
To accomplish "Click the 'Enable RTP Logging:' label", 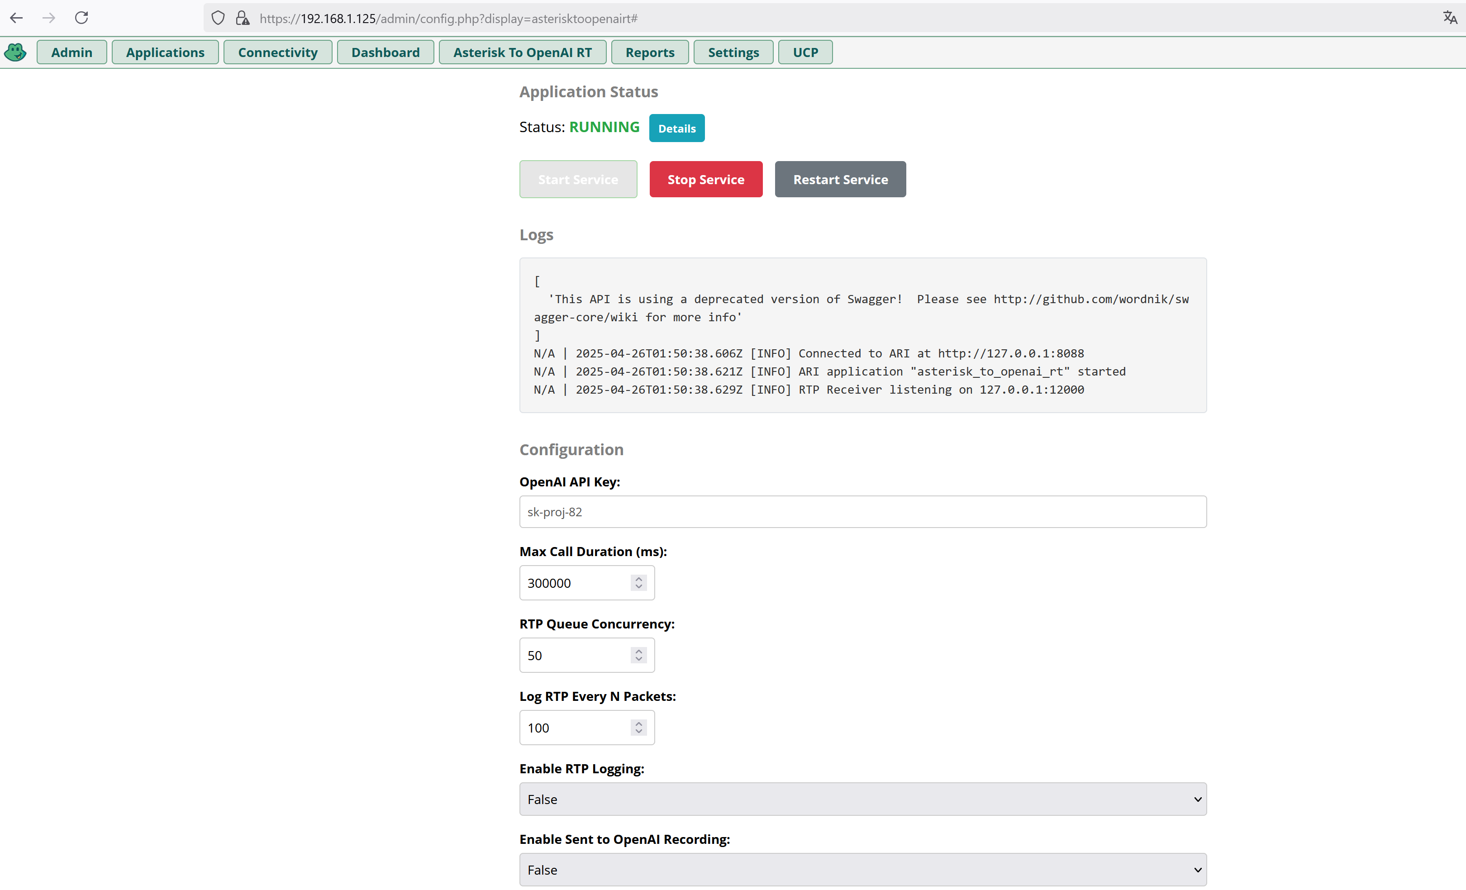I will pos(582,769).
